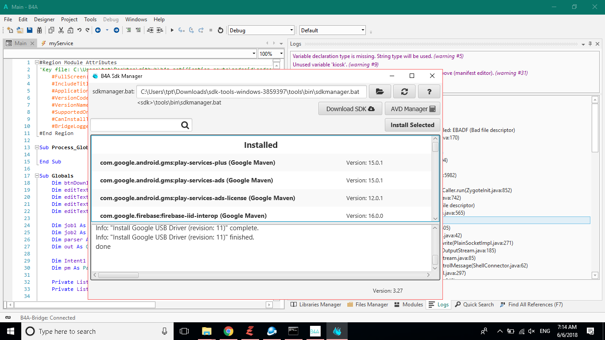Open SDK Manager help question mark
The width and height of the screenshot is (605, 340).
click(x=429, y=92)
